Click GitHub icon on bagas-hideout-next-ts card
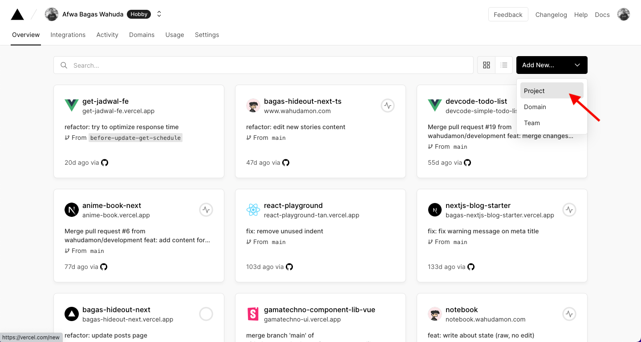 click(x=286, y=163)
